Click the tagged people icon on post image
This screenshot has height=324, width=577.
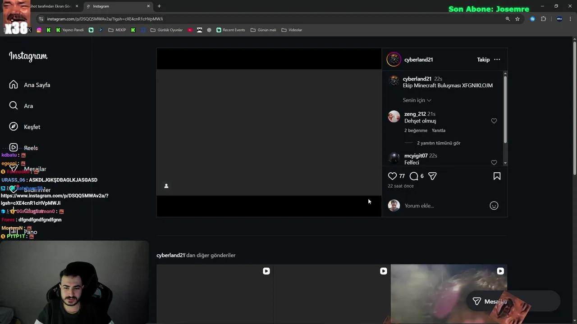(x=166, y=186)
